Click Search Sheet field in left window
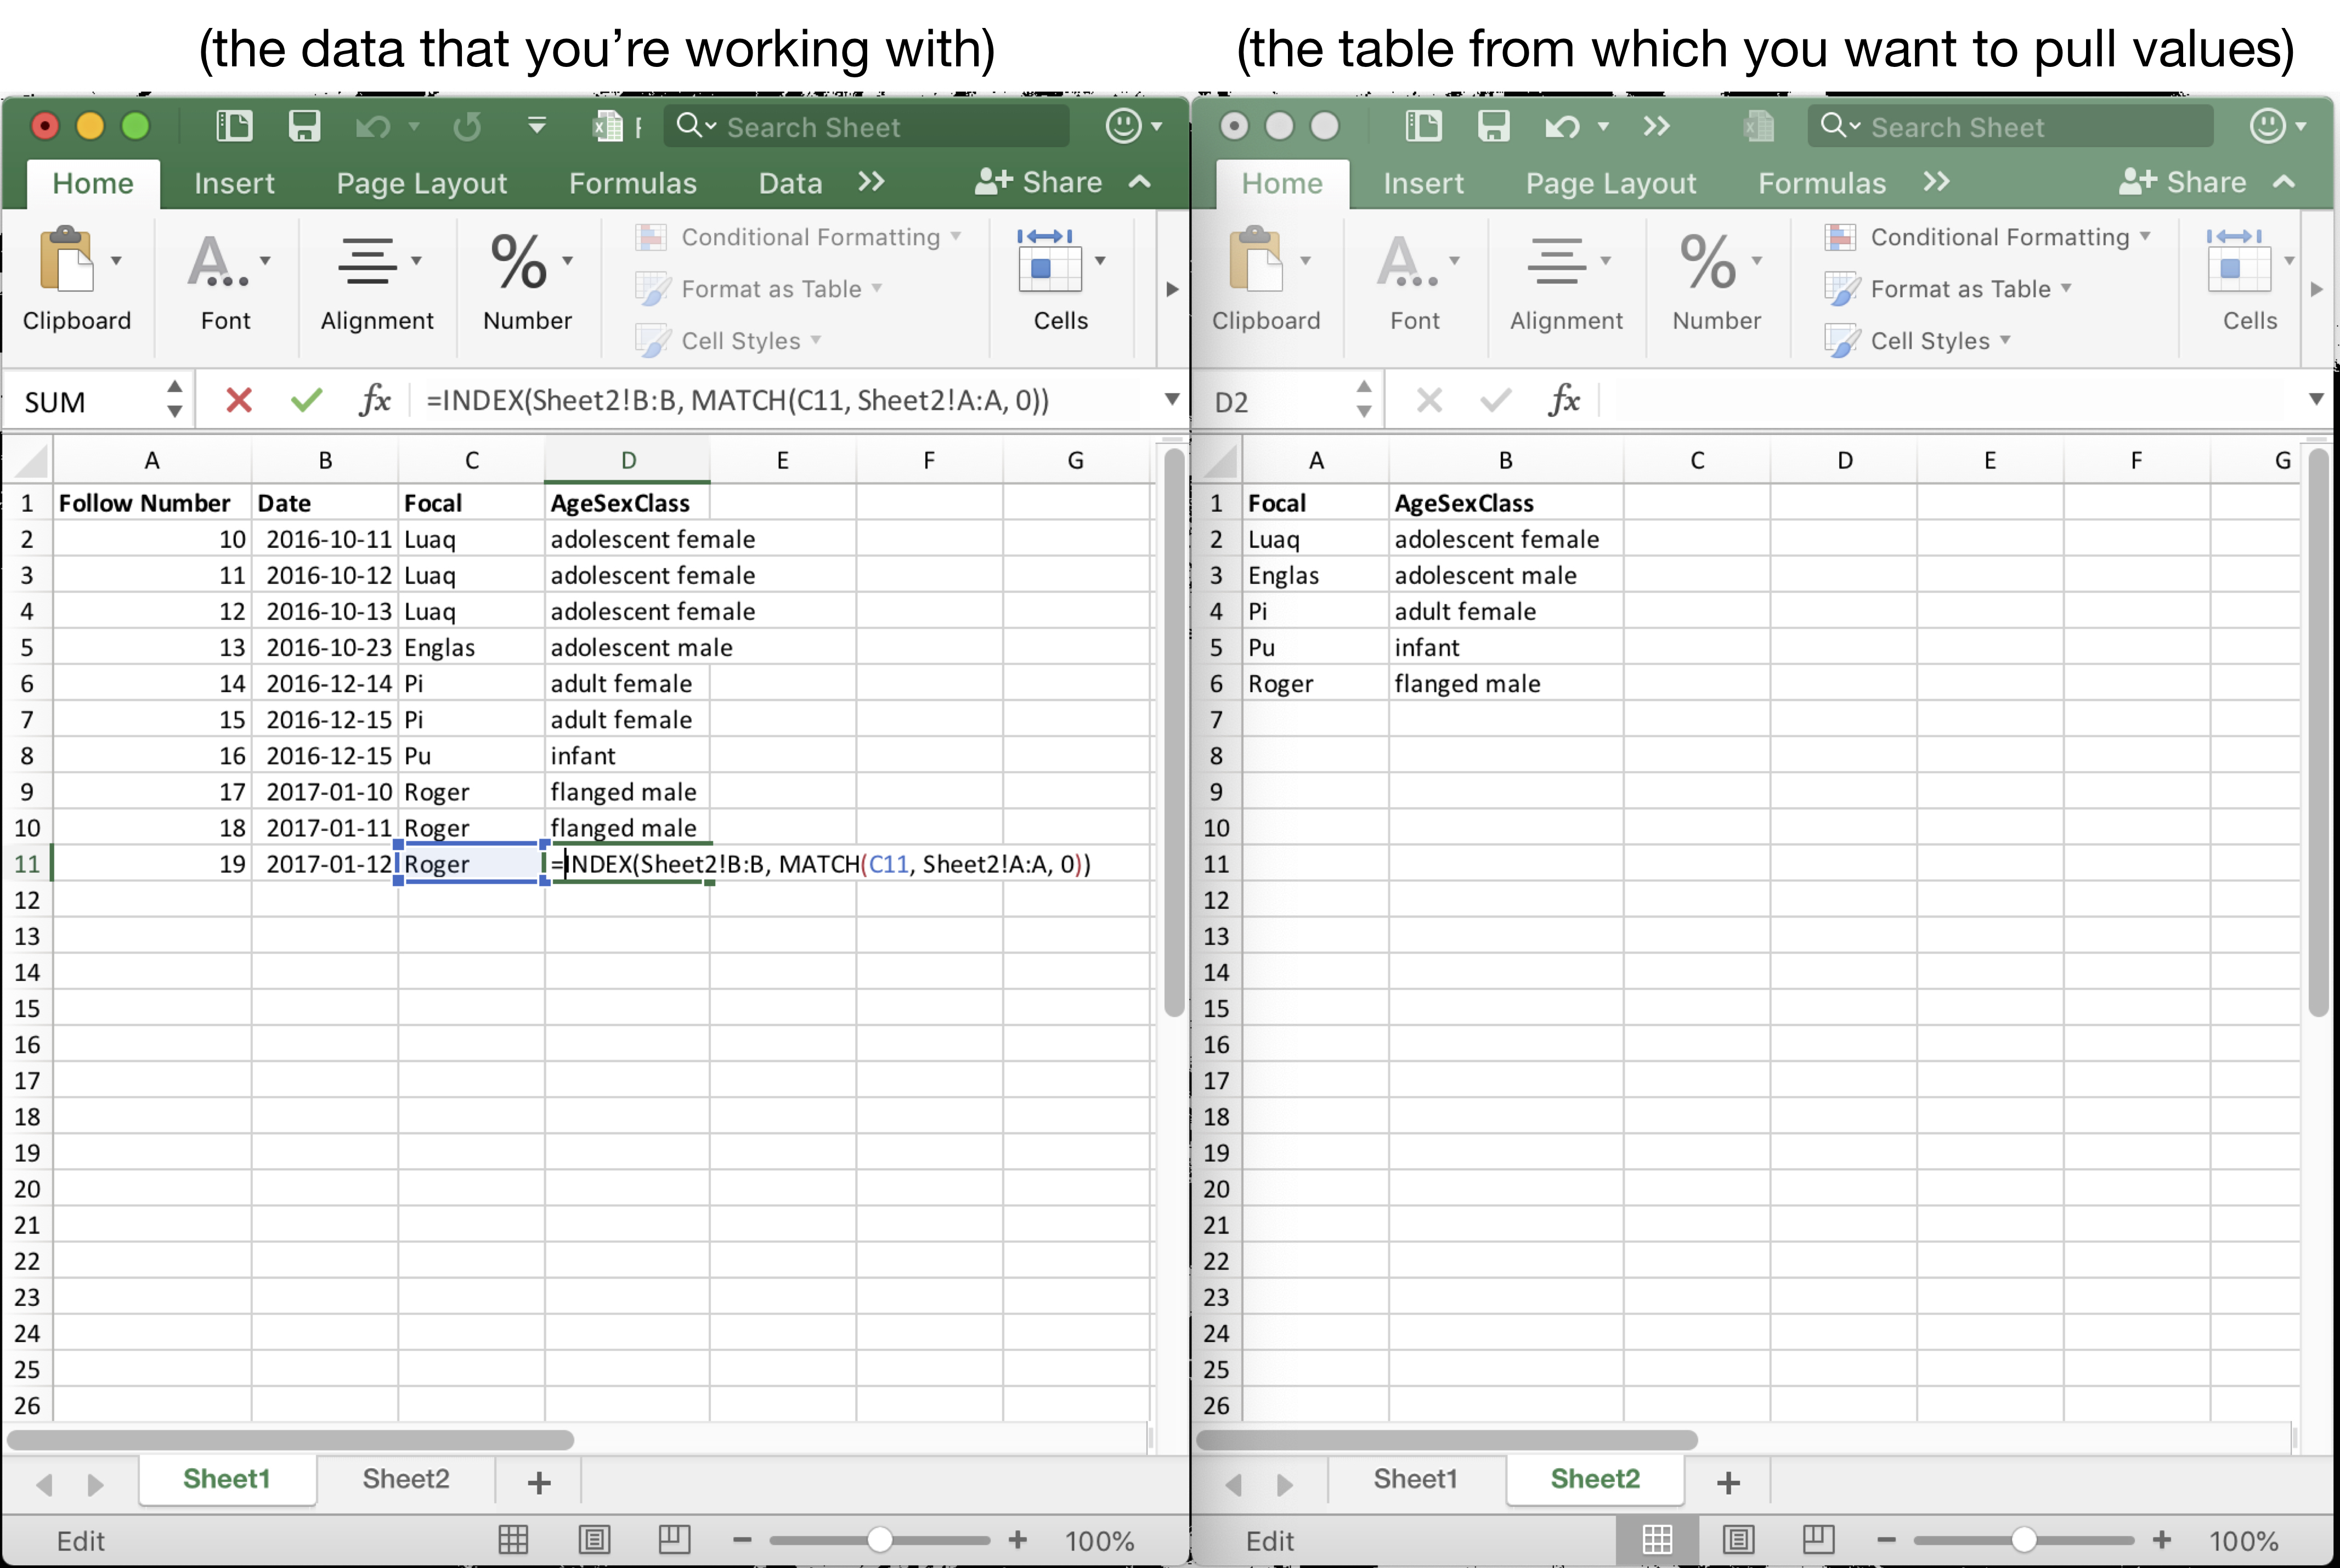Image resolution: width=2340 pixels, height=1568 pixels. coord(866,126)
